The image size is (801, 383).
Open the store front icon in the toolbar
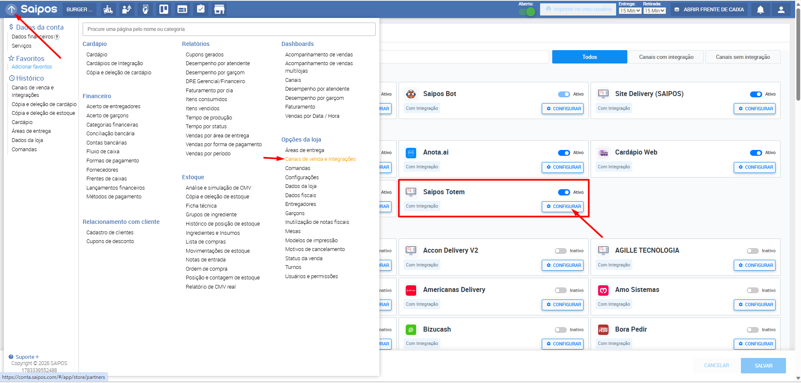219,9
